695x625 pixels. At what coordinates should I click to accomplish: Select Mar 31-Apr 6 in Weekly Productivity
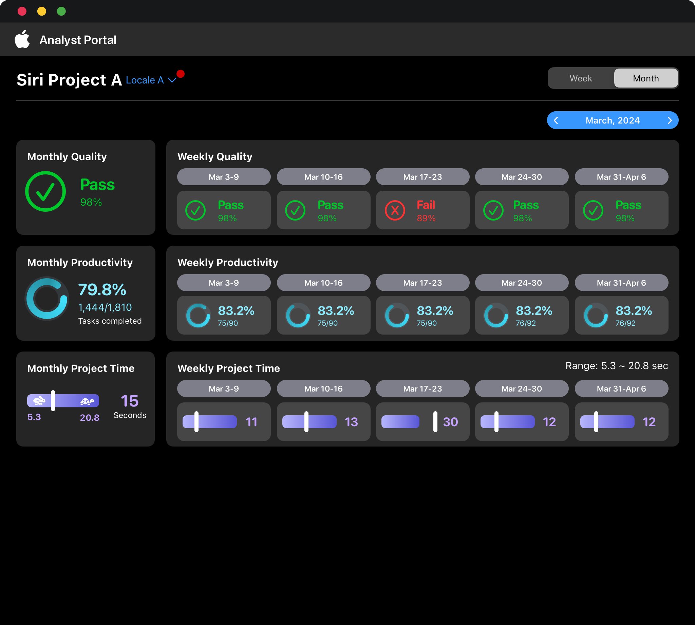click(621, 283)
